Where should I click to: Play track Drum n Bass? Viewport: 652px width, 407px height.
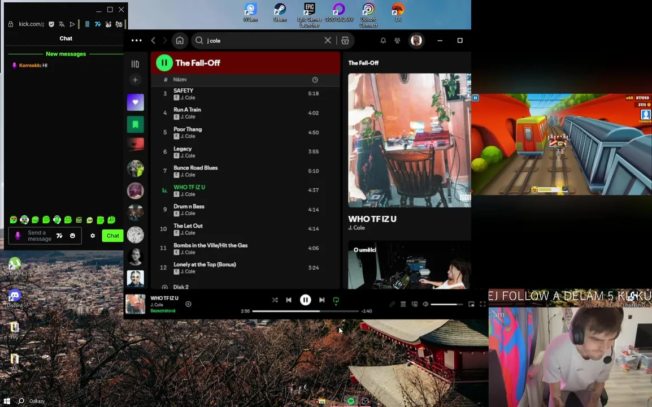pos(245,209)
